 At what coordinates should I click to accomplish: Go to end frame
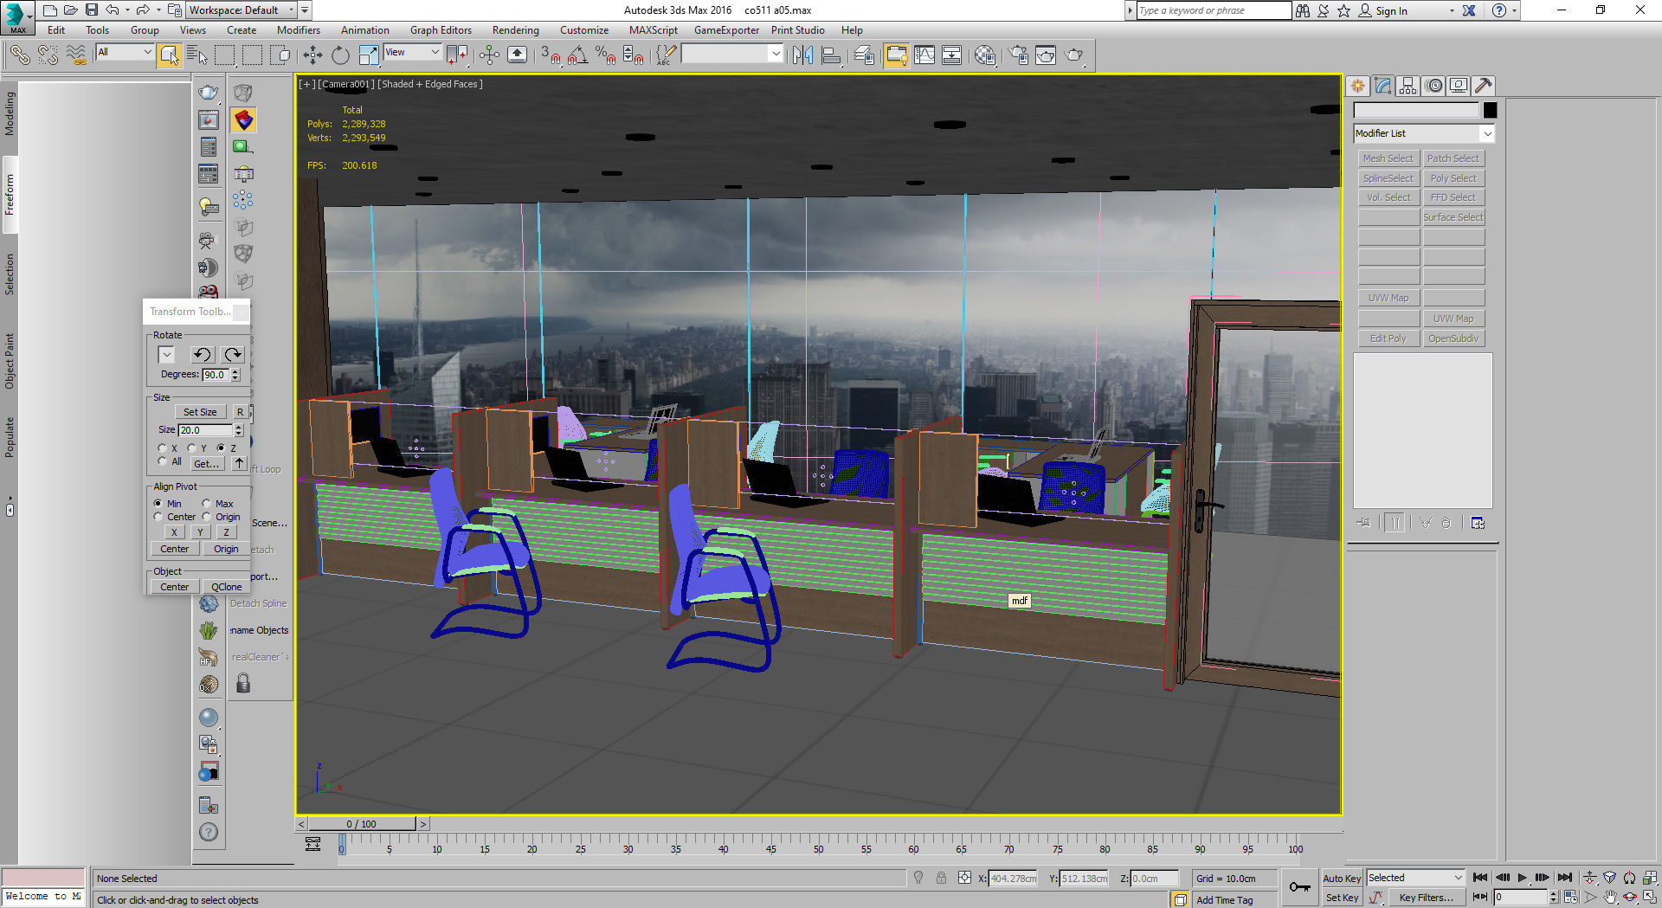point(1564,878)
